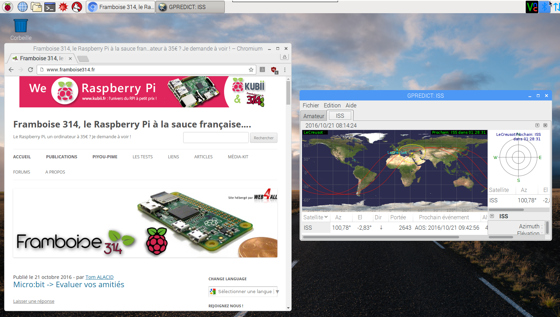Click the Rechercher search button
560x317 pixels.
tap(264, 138)
